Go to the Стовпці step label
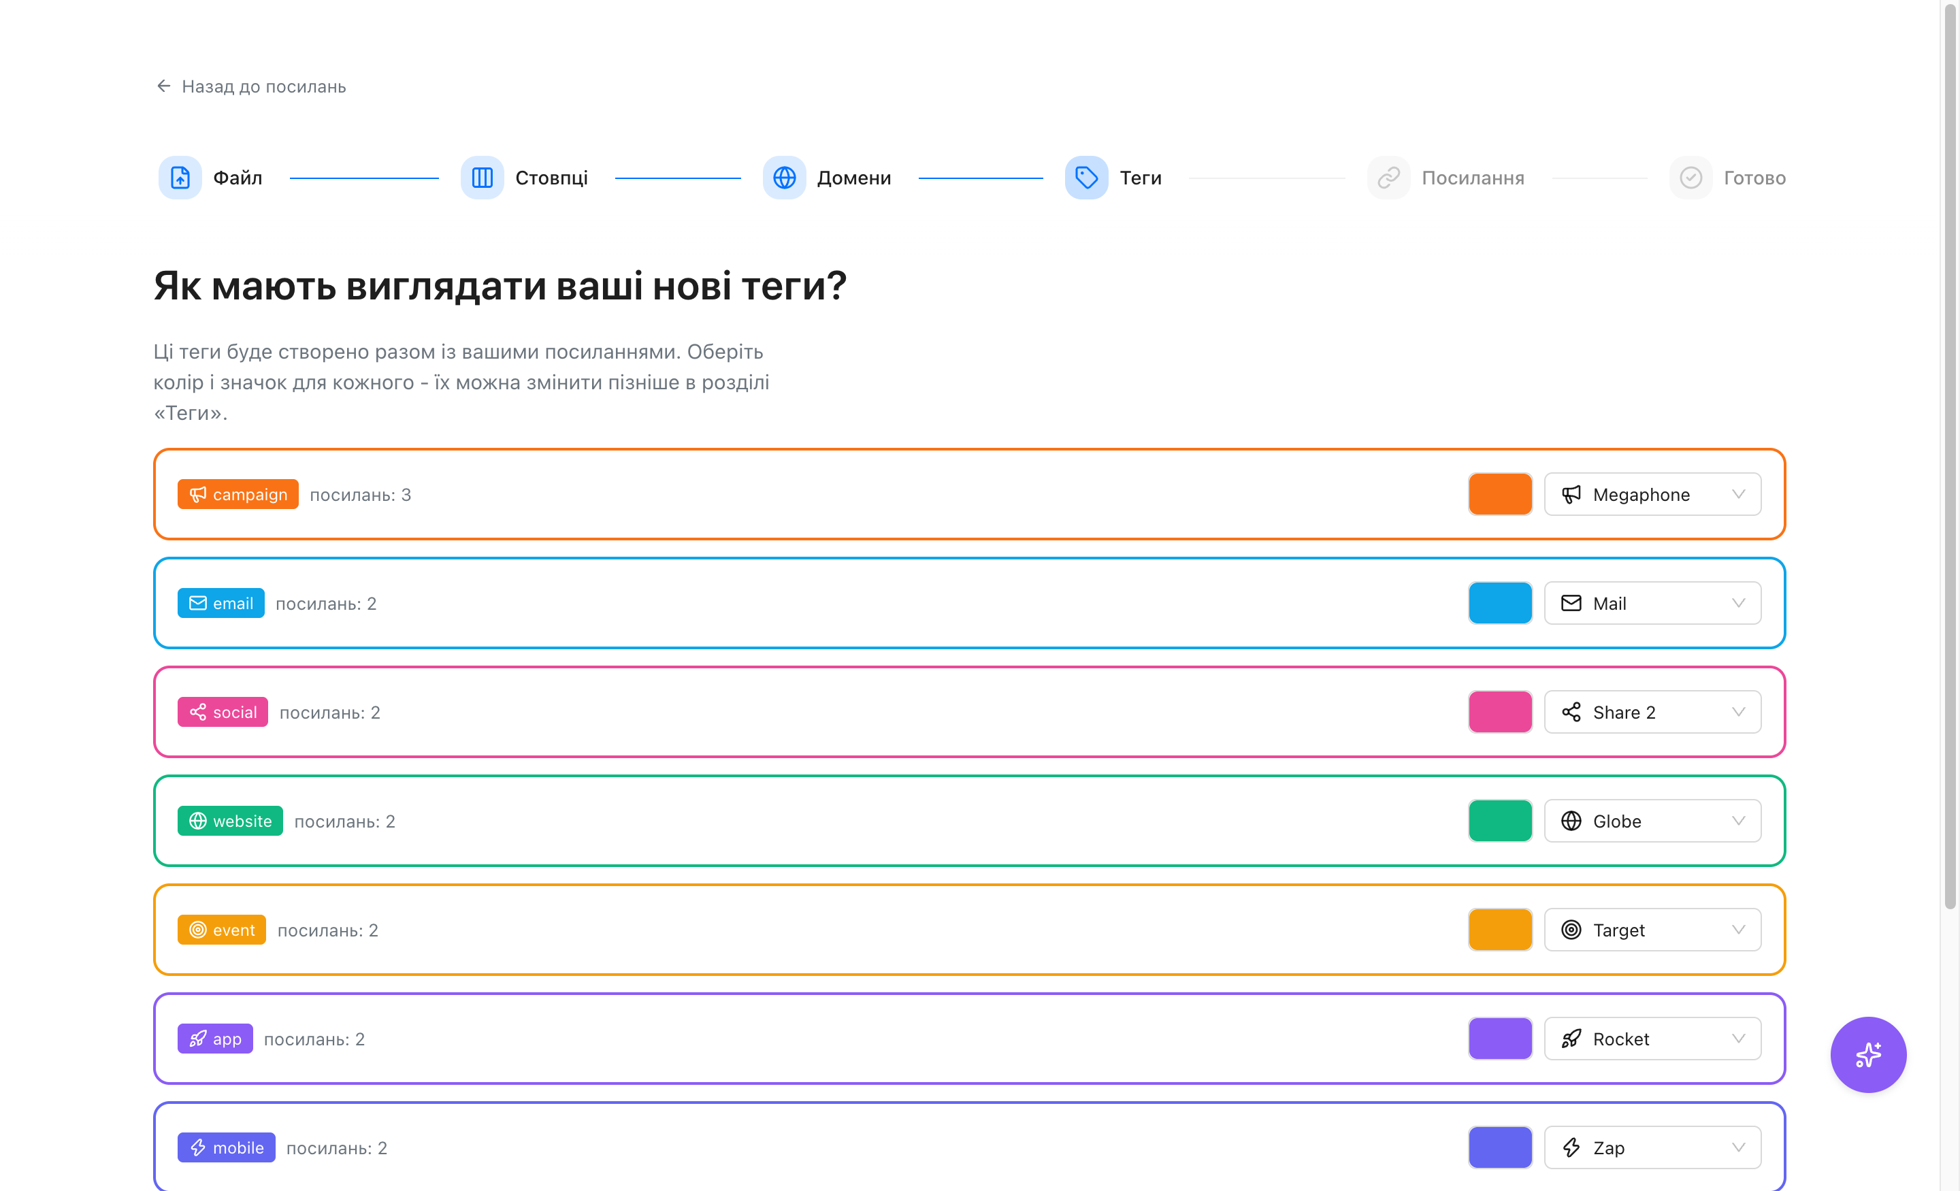The height and width of the screenshot is (1191, 1960). 551,178
